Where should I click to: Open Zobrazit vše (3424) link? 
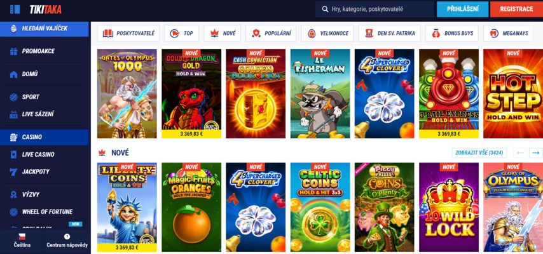(x=479, y=152)
